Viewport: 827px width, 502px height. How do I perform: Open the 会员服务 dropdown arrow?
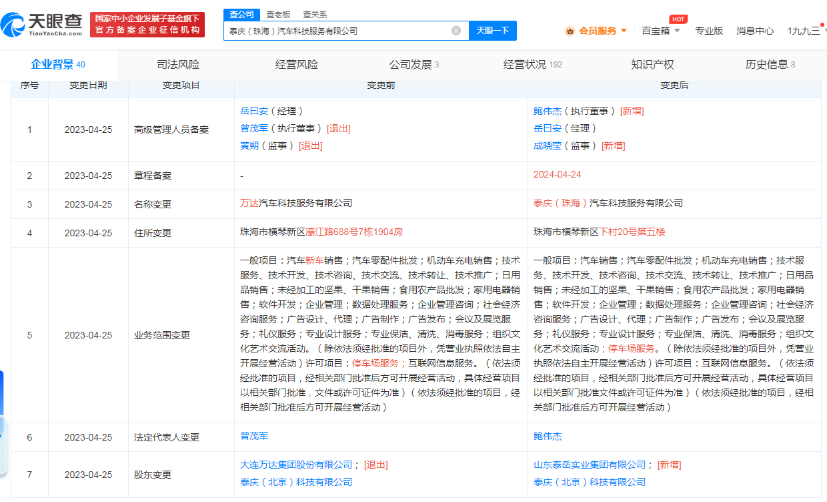click(624, 31)
